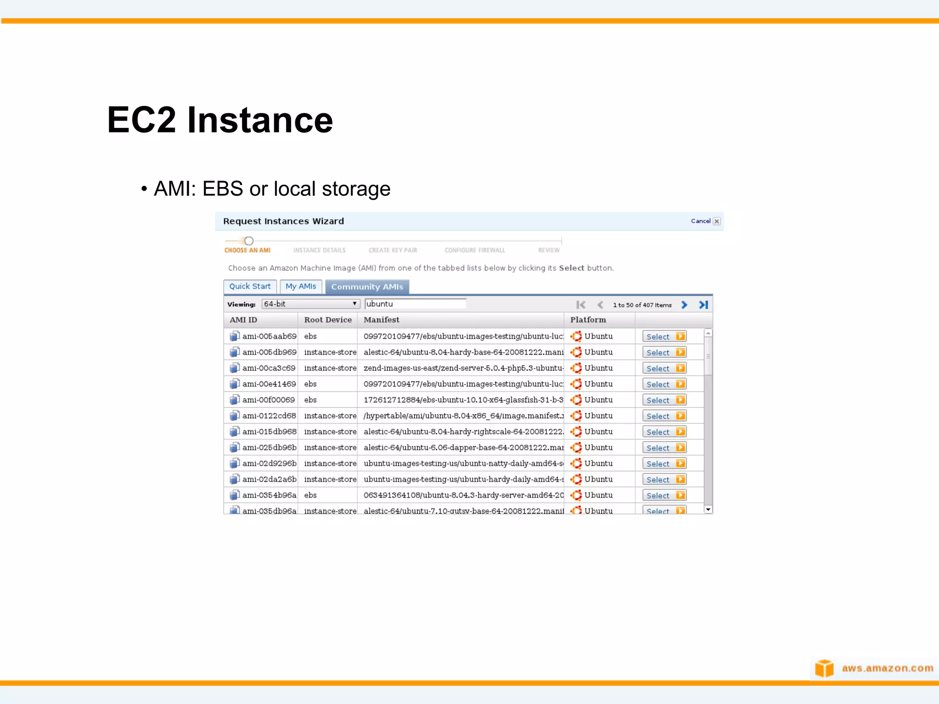This screenshot has height=704, width=939.
Task: Go to the previous page of AMI results
Action: click(600, 305)
